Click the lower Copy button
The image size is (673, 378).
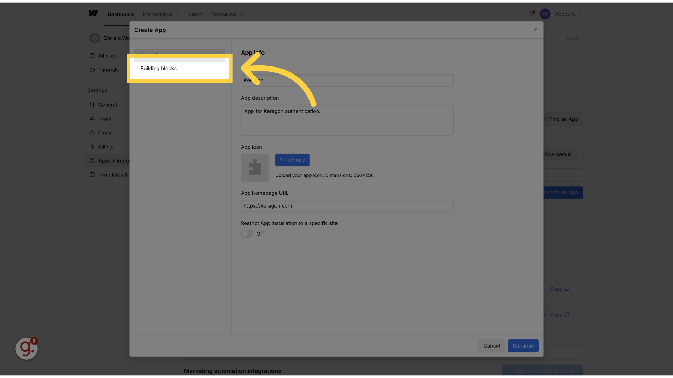pyautogui.click(x=559, y=315)
